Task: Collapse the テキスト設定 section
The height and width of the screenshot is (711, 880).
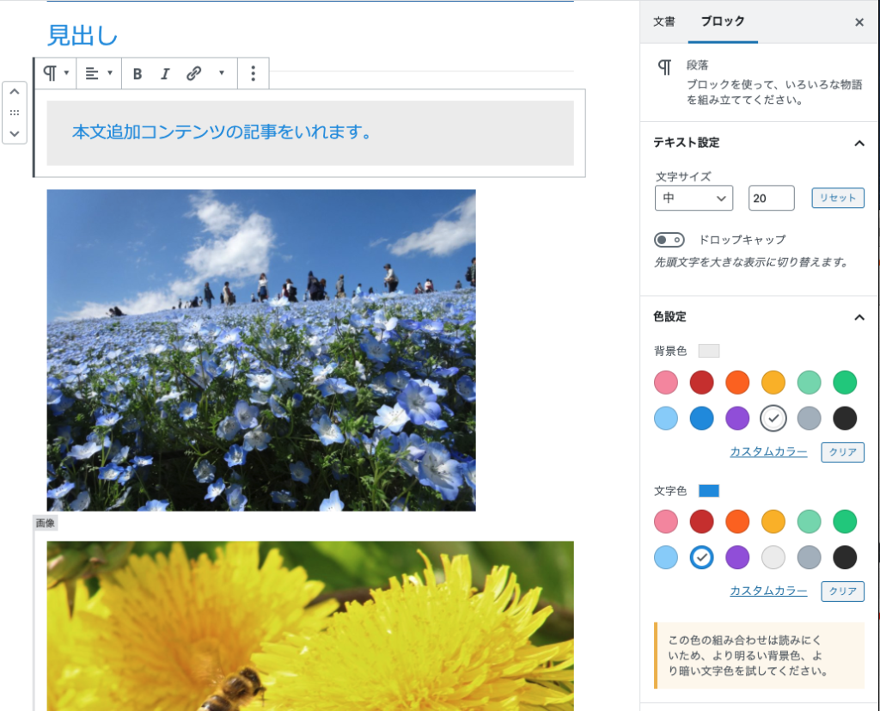Action: [x=859, y=143]
